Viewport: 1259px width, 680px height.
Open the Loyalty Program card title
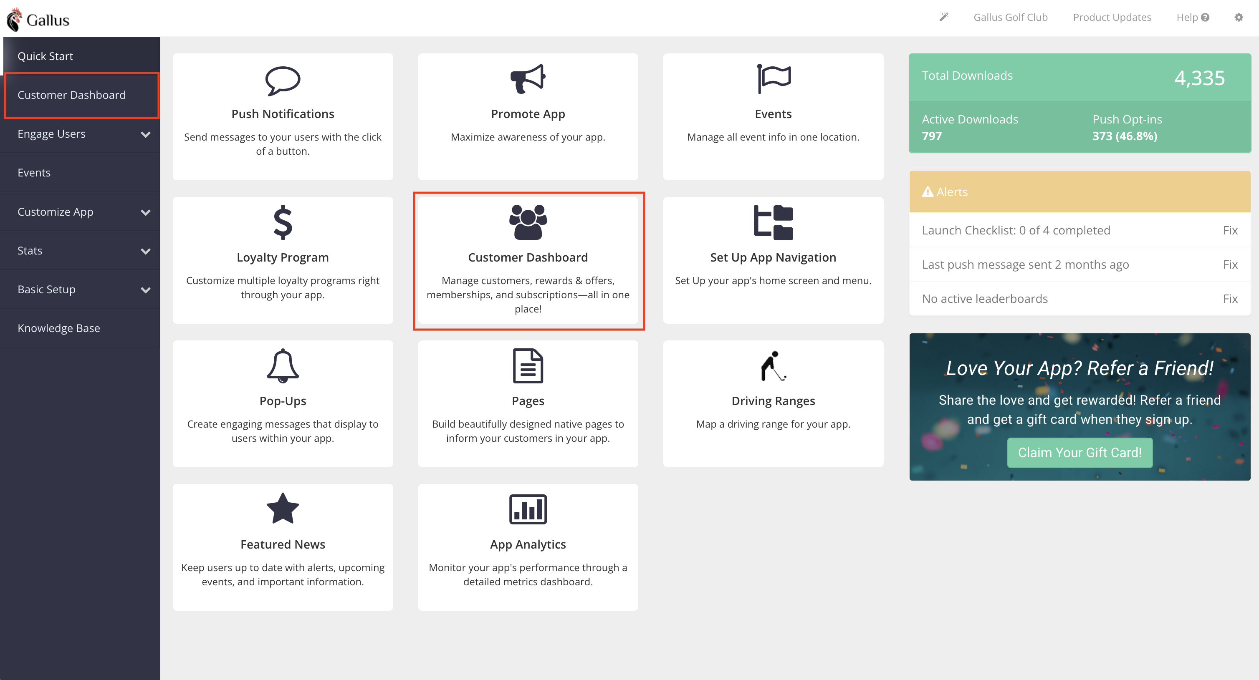pyautogui.click(x=283, y=257)
